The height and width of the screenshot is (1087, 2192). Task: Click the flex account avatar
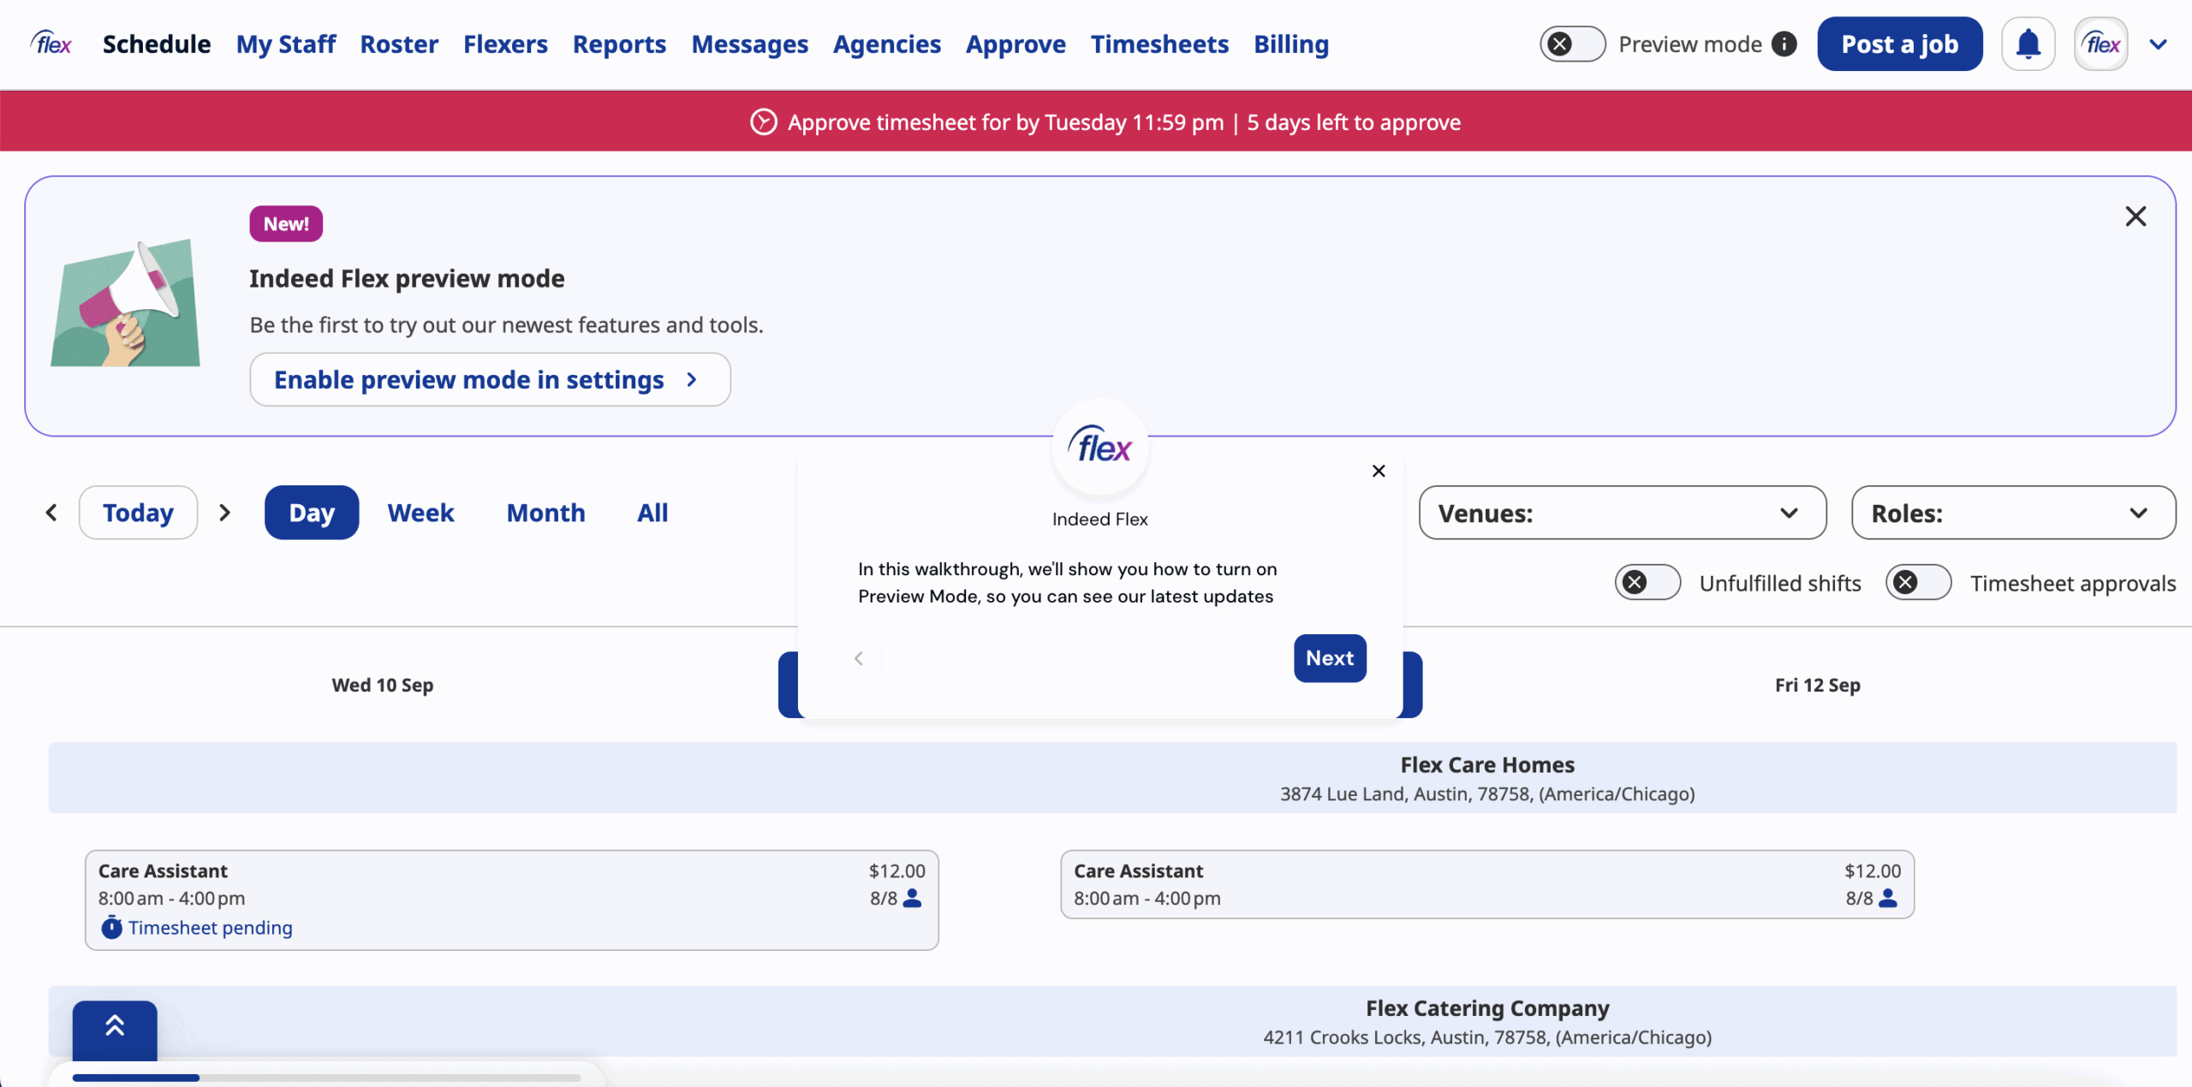tap(2100, 44)
